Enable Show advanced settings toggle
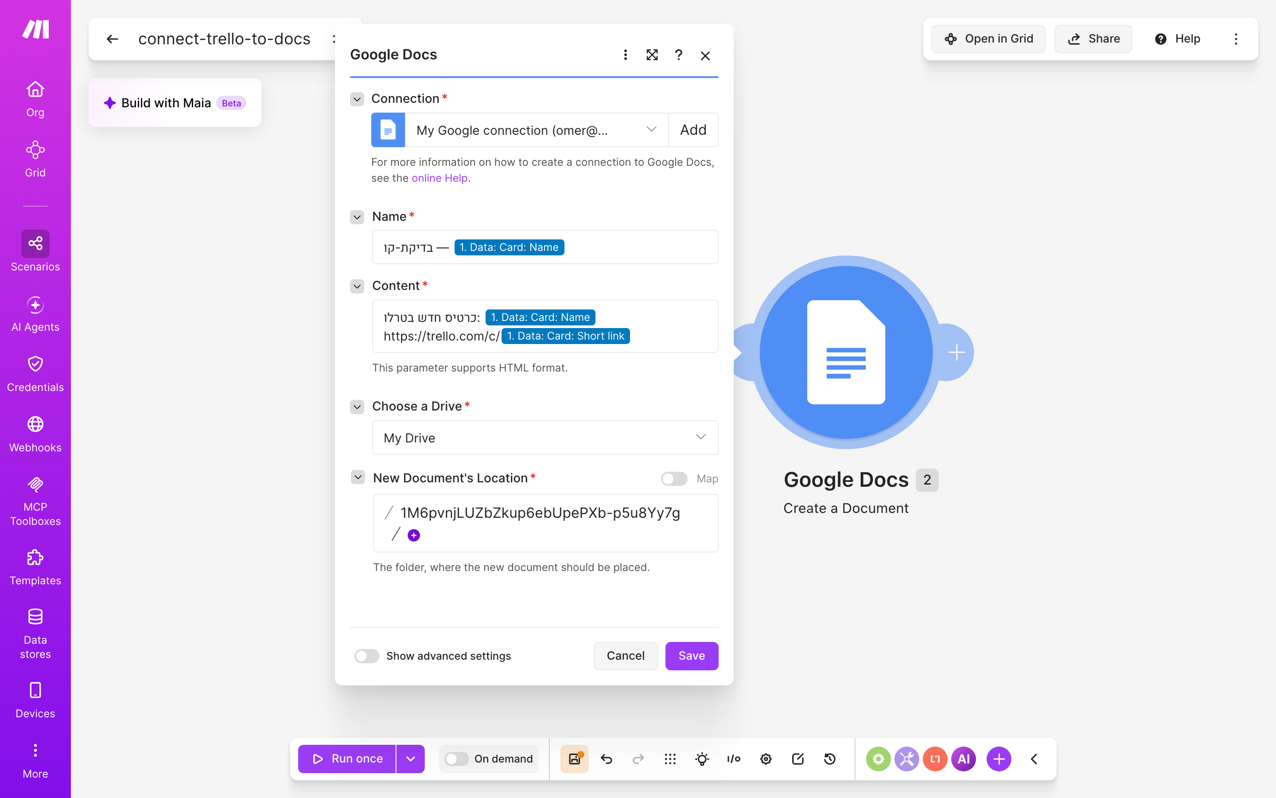Screen dimensions: 1276x798 click(367, 656)
